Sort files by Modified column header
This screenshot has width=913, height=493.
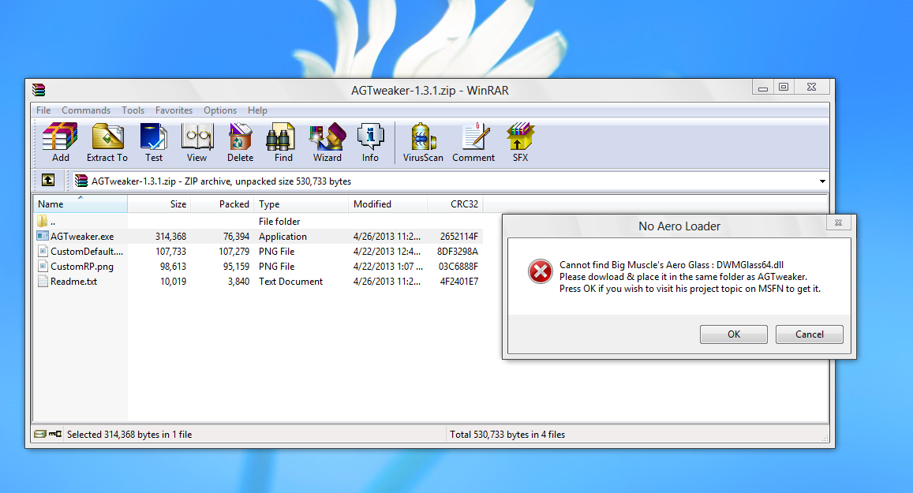387,204
